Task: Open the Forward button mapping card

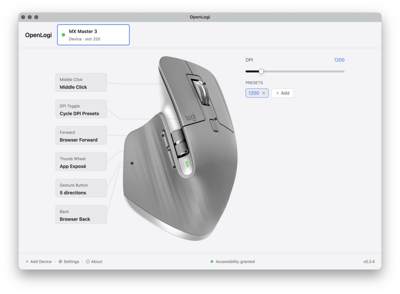Action: click(x=81, y=135)
